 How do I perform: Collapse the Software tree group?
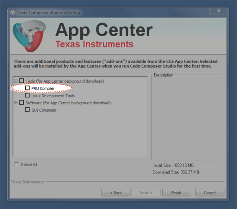[x=16, y=103]
